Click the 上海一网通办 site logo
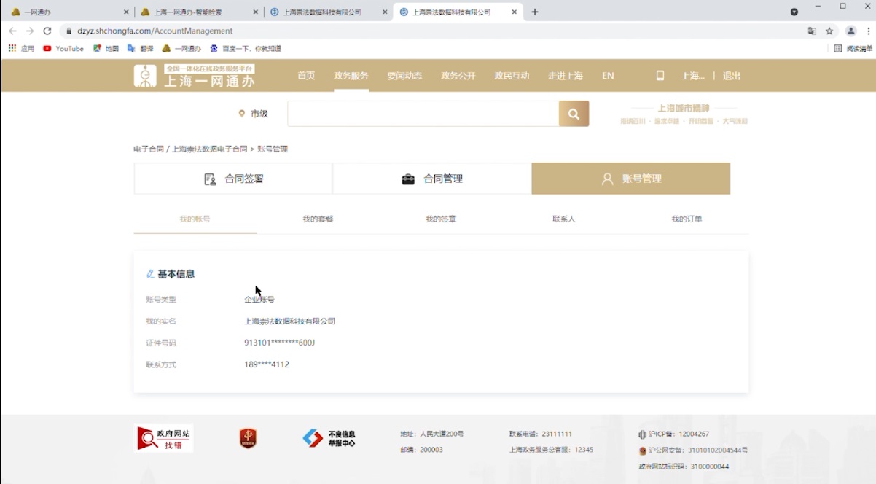 pyautogui.click(x=194, y=76)
